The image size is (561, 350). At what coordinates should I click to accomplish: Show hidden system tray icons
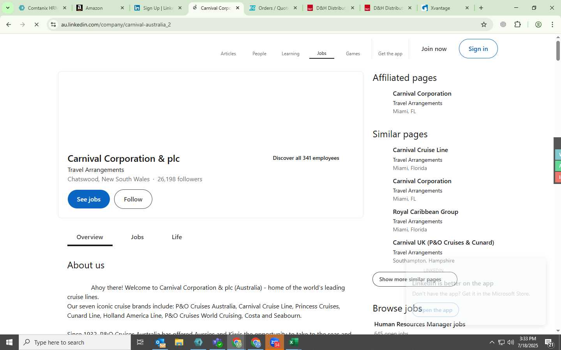point(492,342)
